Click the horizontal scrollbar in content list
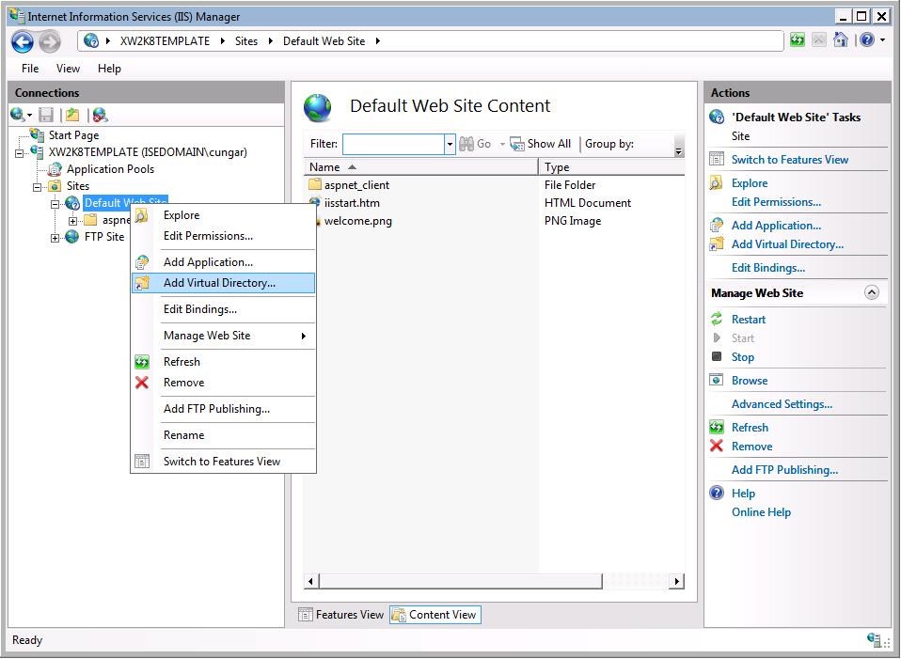The height and width of the screenshot is (659, 901). (489, 582)
